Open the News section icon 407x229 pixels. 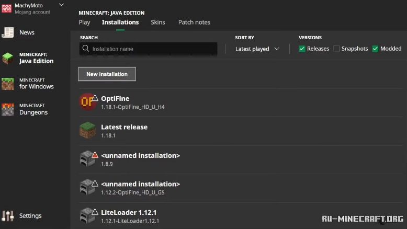(8, 32)
